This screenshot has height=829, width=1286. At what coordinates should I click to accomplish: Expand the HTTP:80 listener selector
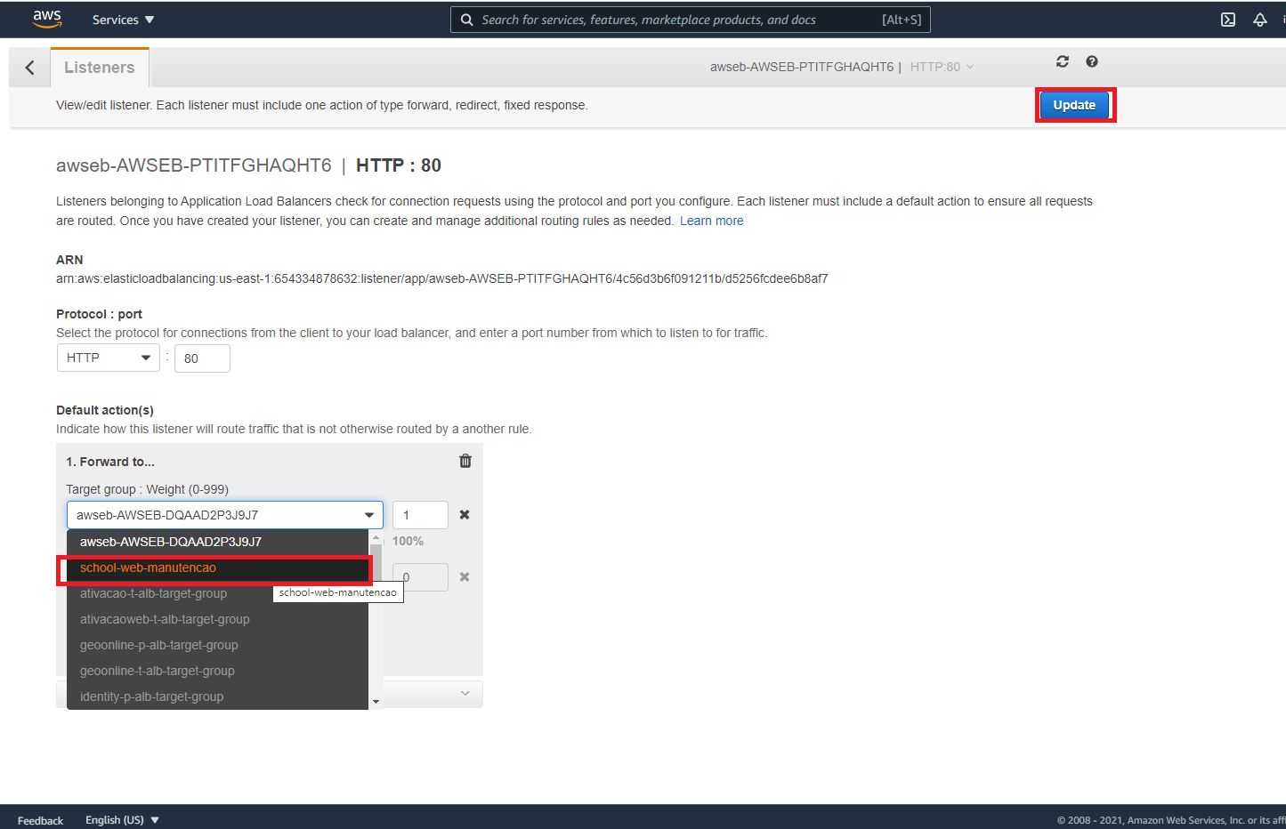pos(942,67)
